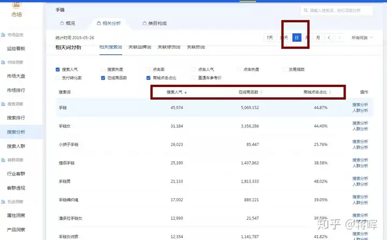Image resolution: width=387 pixels, height=240 pixels.
Task: Click the 搜索洞察 section icon
Action: click(x=3, y=104)
